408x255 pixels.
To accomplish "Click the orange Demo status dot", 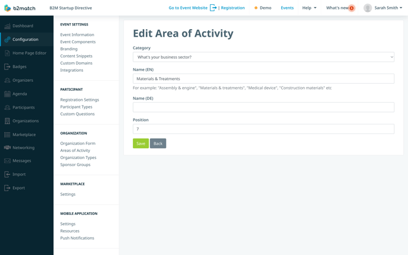I will (x=256, y=8).
